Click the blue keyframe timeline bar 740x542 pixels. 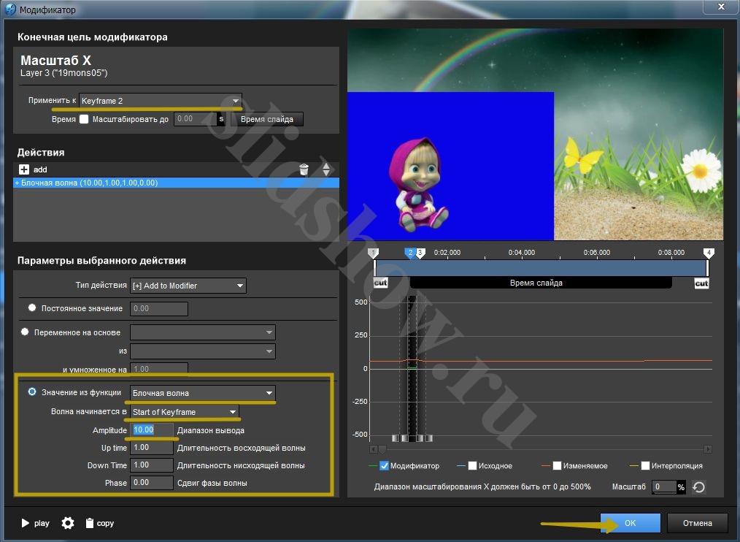pyautogui.click(x=541, y=268)
